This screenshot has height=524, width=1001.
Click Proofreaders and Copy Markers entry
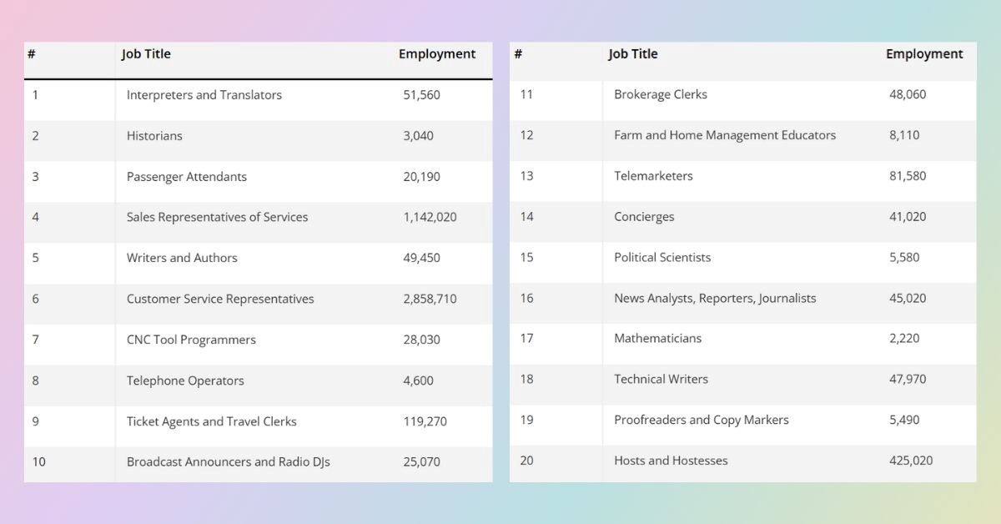(702, 420)
